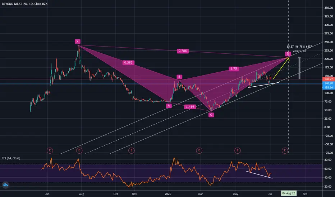Viewport: 335px width, 197px height.
Task: Select the yellow projection arrow toward D
Action: (281, 68)
